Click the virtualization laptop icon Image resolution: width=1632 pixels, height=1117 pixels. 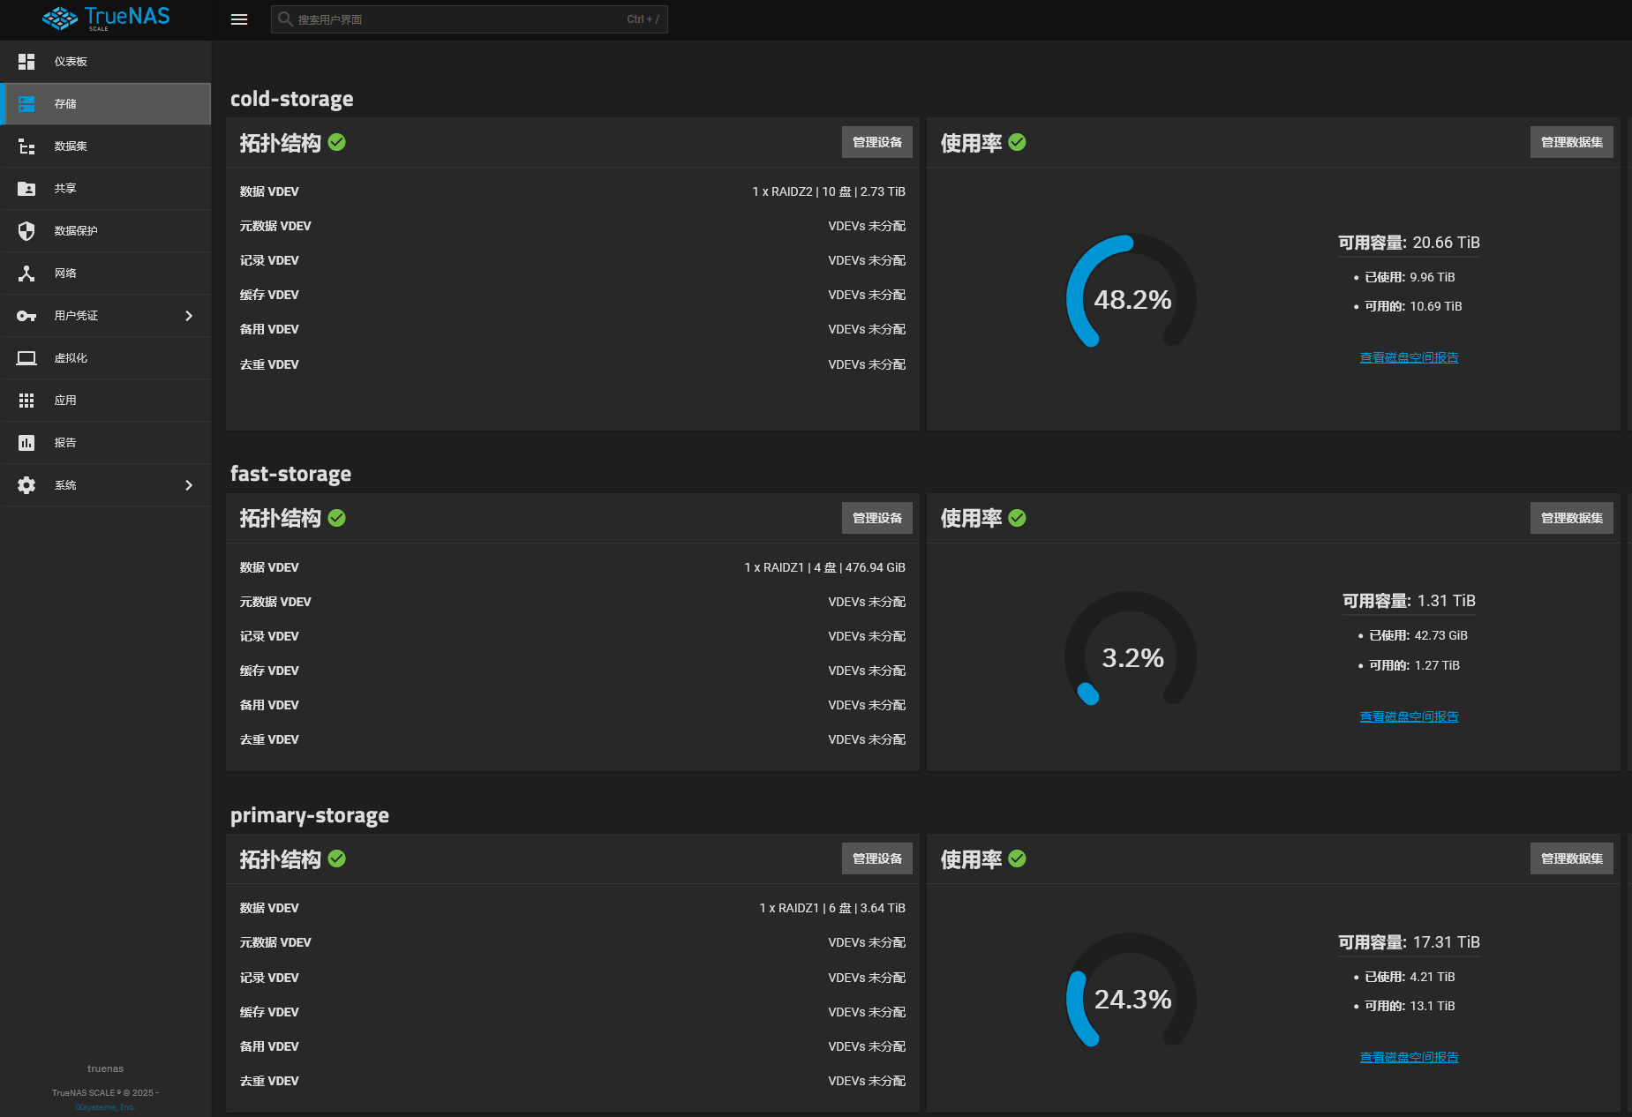click(26, 358)
